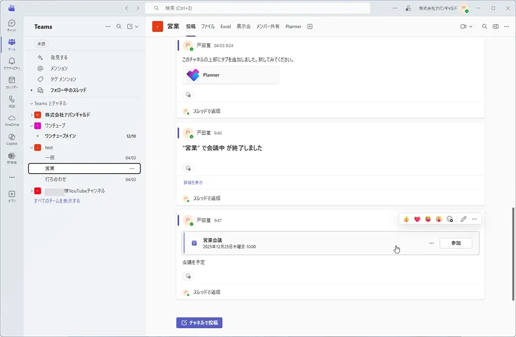The image size is (516, 337).
Task: Click the search box at top
Action: pos(257,8)
